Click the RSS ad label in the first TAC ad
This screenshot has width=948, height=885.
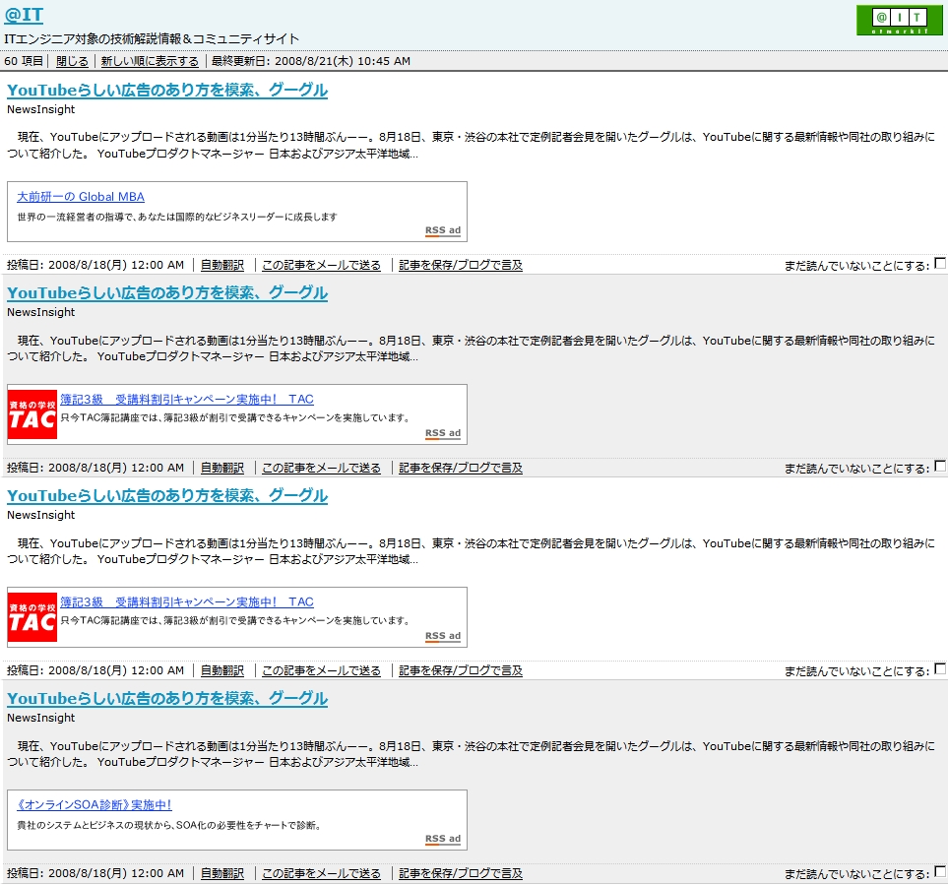click(443, 433)
